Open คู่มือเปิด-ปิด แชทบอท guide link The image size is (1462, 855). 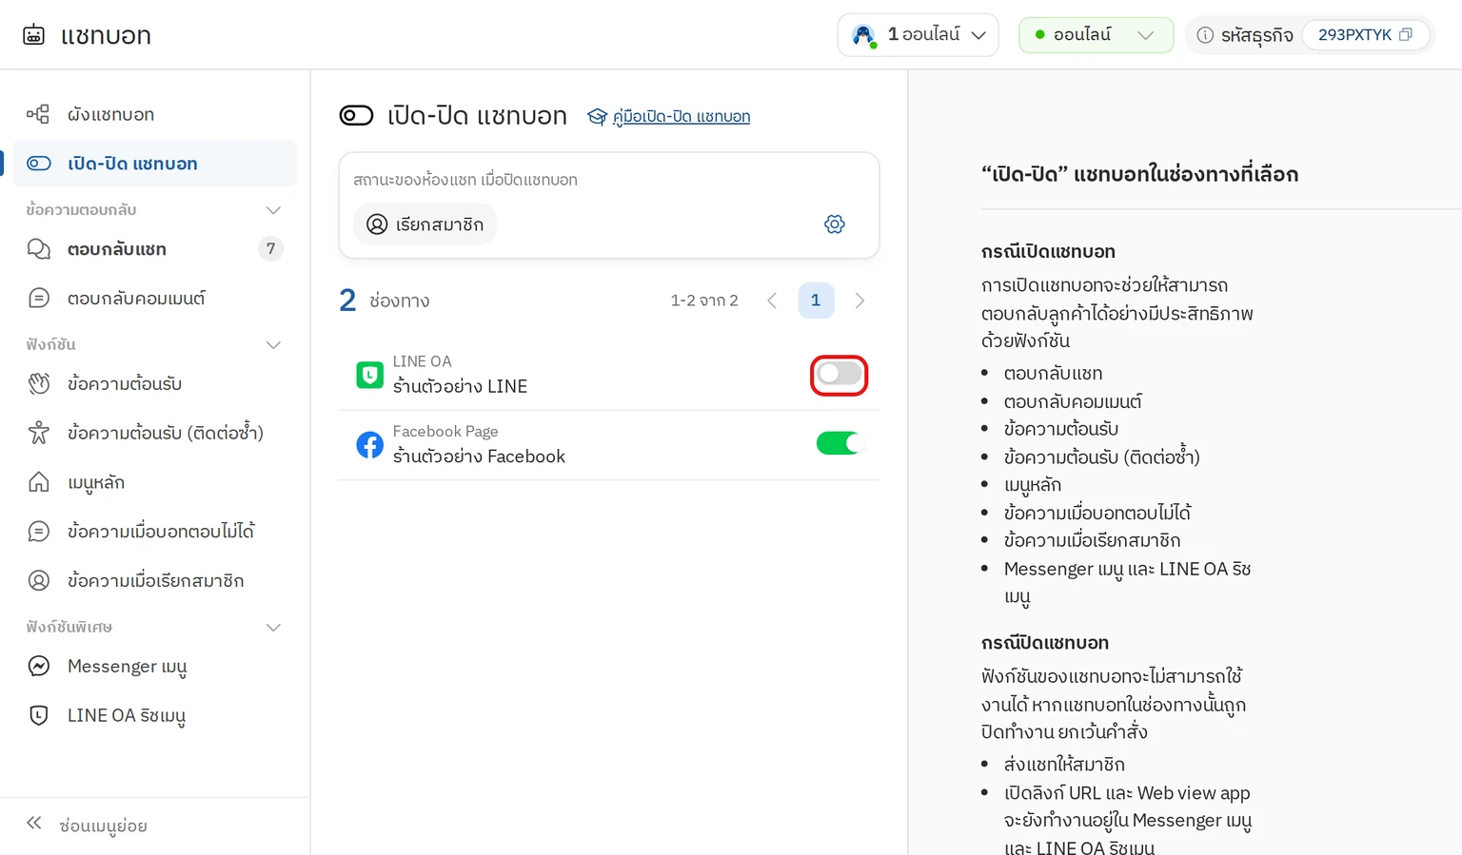coord(681,116)
